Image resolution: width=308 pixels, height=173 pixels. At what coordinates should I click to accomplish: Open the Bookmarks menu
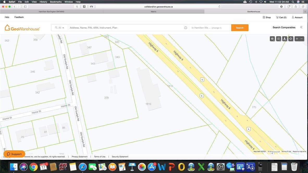pyautogui.click(x=56, y=2)
